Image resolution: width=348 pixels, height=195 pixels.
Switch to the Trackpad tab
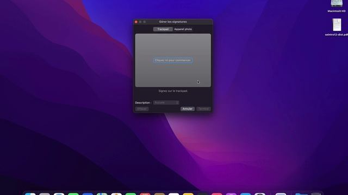click(x=163, y=29)
